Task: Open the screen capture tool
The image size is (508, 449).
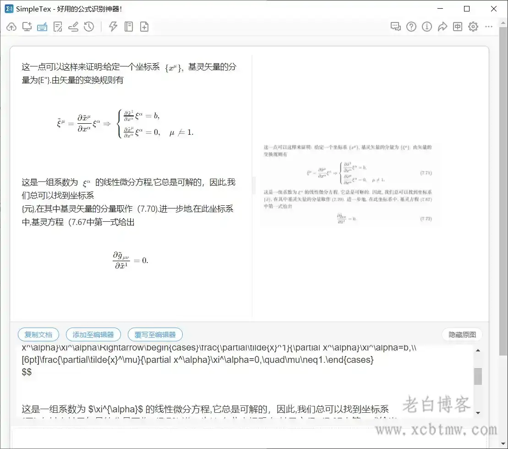Action: (x=27, y=27)
